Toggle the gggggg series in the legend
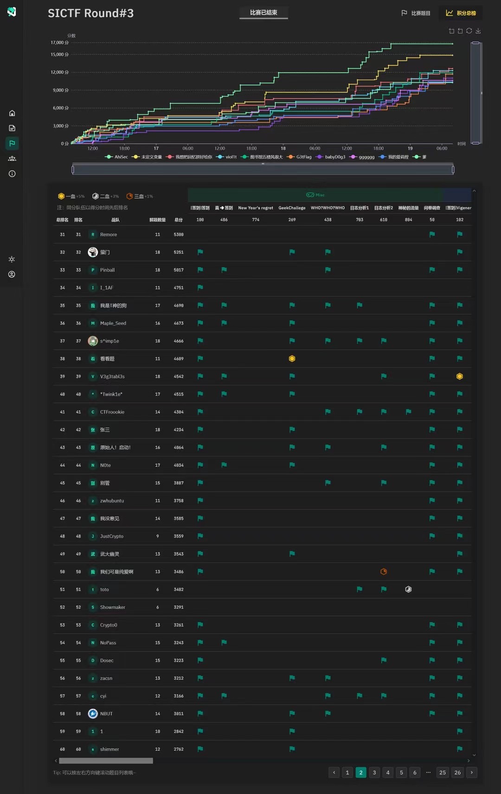 [362, 157]
